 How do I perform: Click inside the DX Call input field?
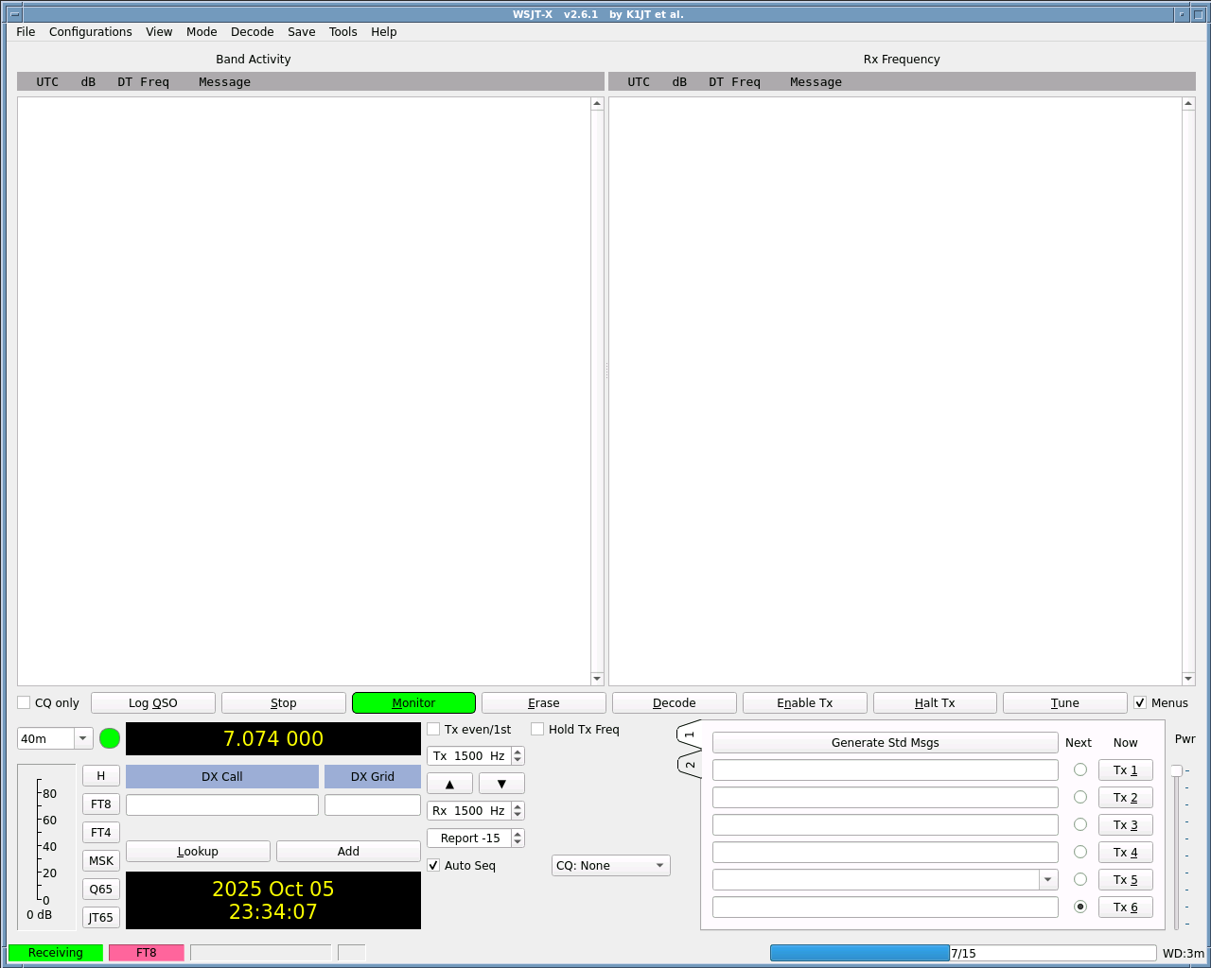point(221,804)
